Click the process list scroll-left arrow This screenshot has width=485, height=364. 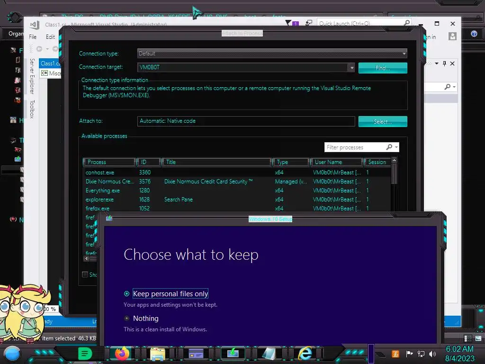point(87,258)
